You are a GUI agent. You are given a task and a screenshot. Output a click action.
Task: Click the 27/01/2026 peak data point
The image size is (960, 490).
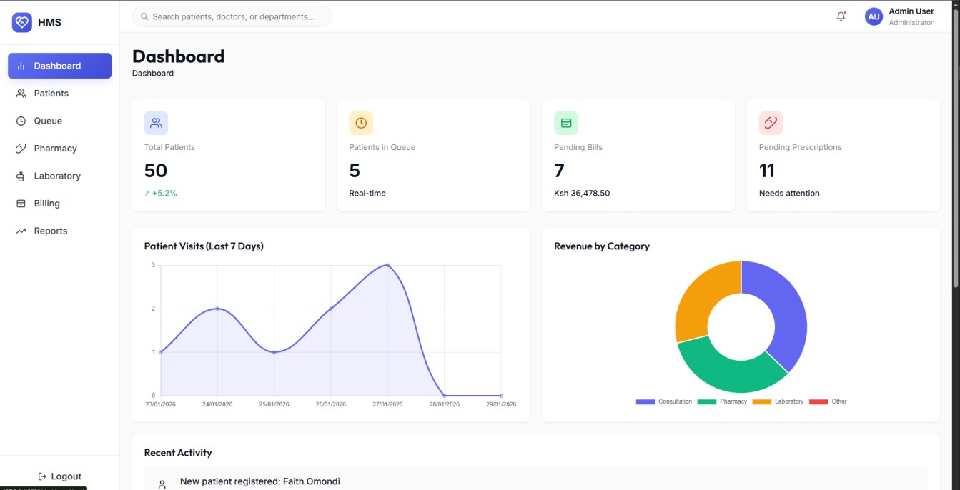[x=387, y=265]
